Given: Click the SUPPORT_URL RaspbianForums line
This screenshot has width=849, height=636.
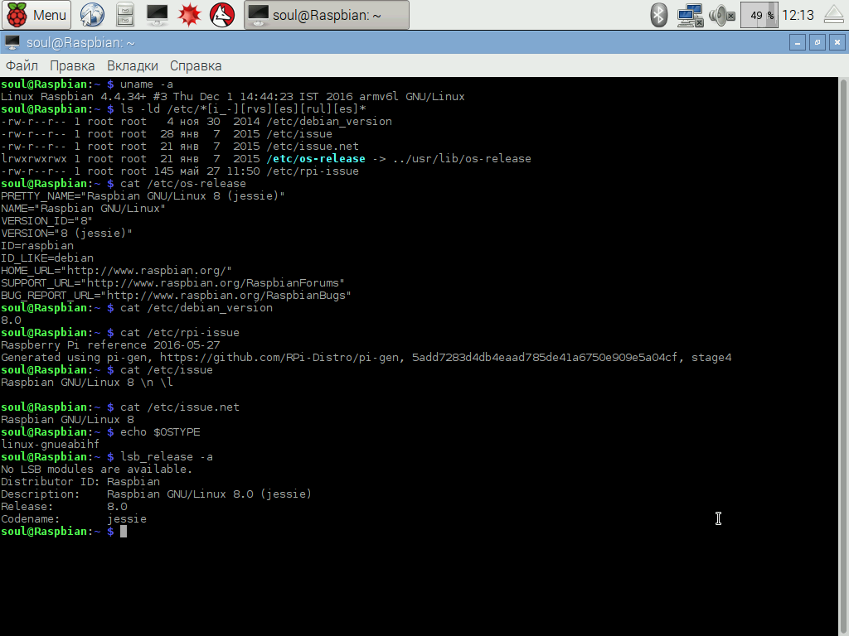Looking at the screenshot, I should pyautogui.click(x=172, y=283).
